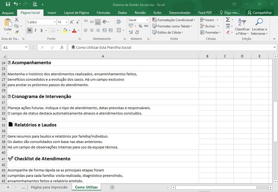Undo the last action
The width and height of the screenshot is (278, 192).
[x=16, y=4]
